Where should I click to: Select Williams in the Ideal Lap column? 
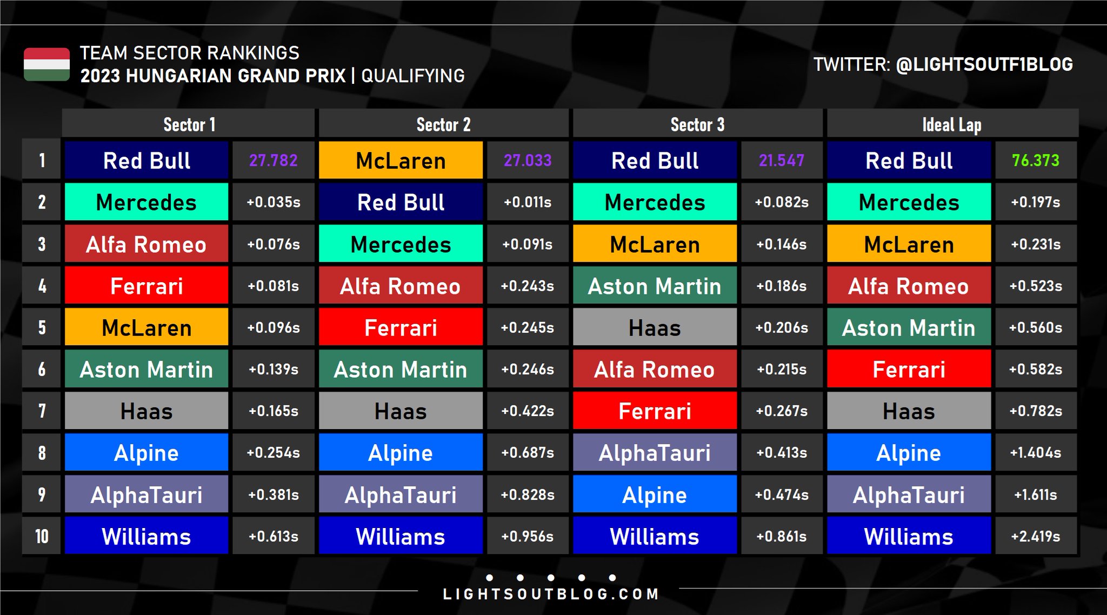click(909, 536)
